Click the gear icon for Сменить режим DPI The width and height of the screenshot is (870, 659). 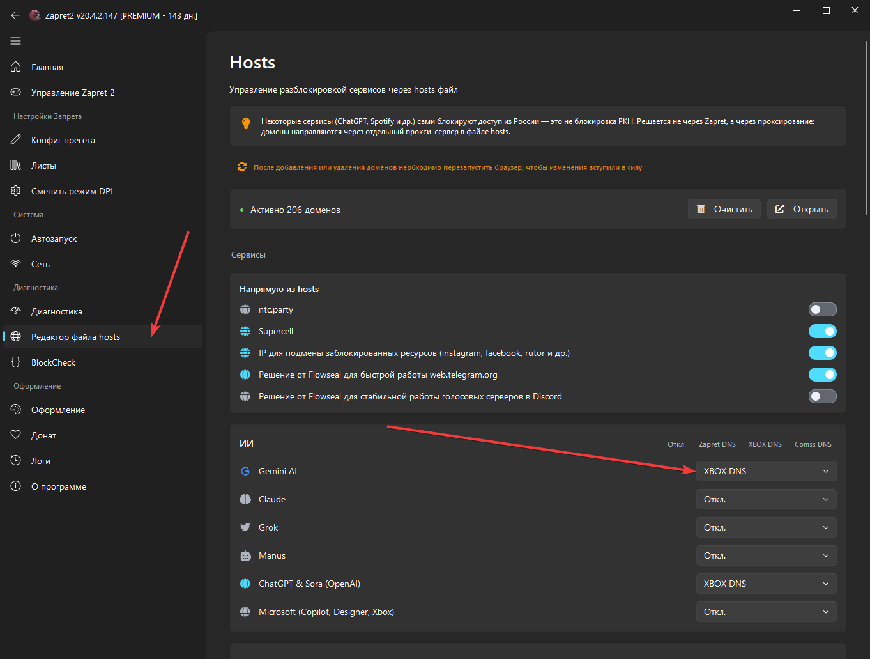(x=16, y=191)
